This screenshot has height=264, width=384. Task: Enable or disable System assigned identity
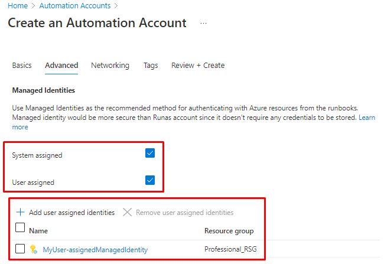(x=150, y=154)
